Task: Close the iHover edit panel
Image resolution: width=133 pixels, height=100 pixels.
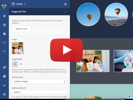Action: tap(65, 4)
